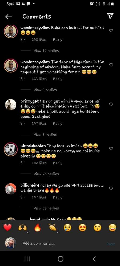Viewport: 120px width, 266px height.
Task: Expand View 25 replies under elendukahlan
Action: click(46, 174)
